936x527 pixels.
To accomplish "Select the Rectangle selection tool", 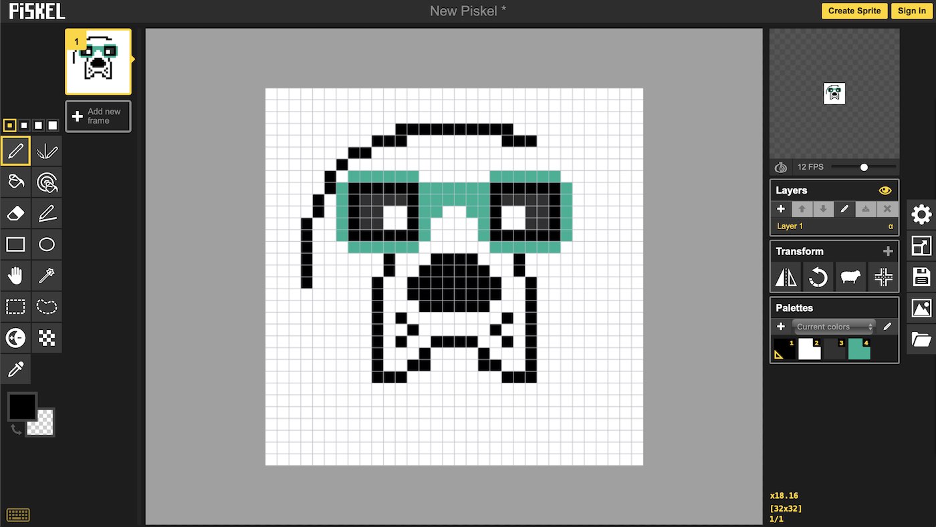I will pyautogui.click(x=16, y=307).
